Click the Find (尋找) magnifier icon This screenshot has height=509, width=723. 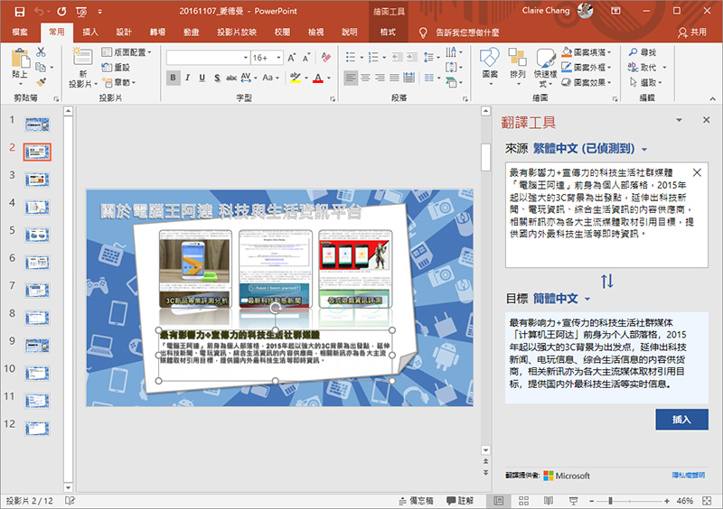point(634,52)
